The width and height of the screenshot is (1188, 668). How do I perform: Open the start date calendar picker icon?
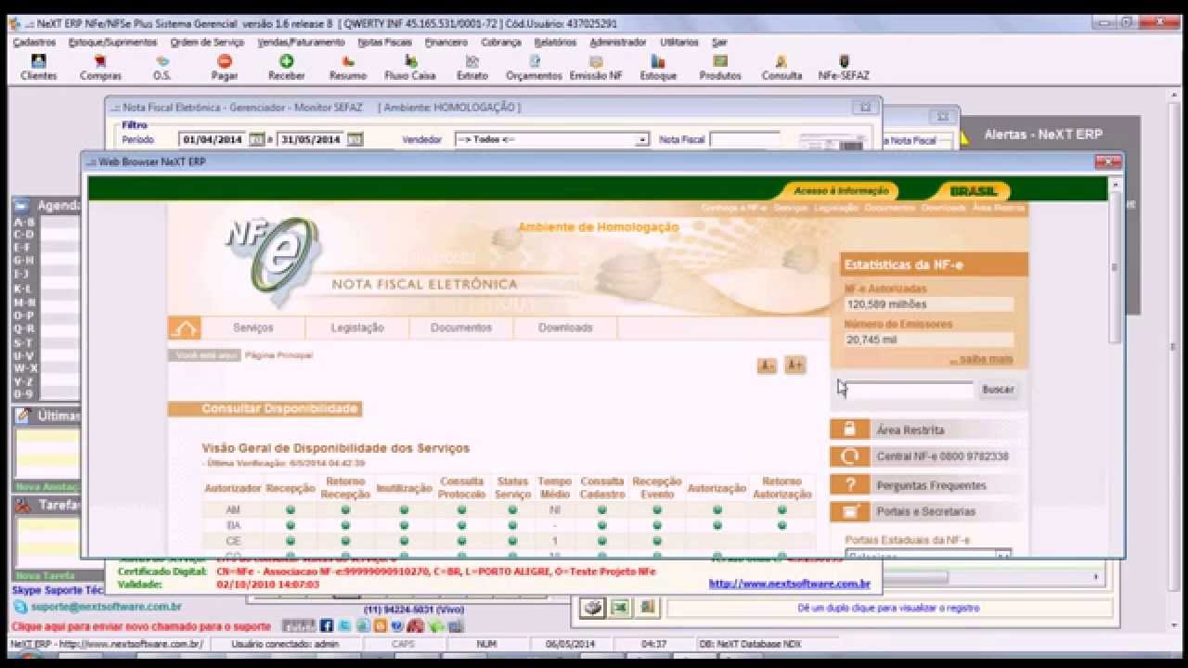(x=257, y=139)
